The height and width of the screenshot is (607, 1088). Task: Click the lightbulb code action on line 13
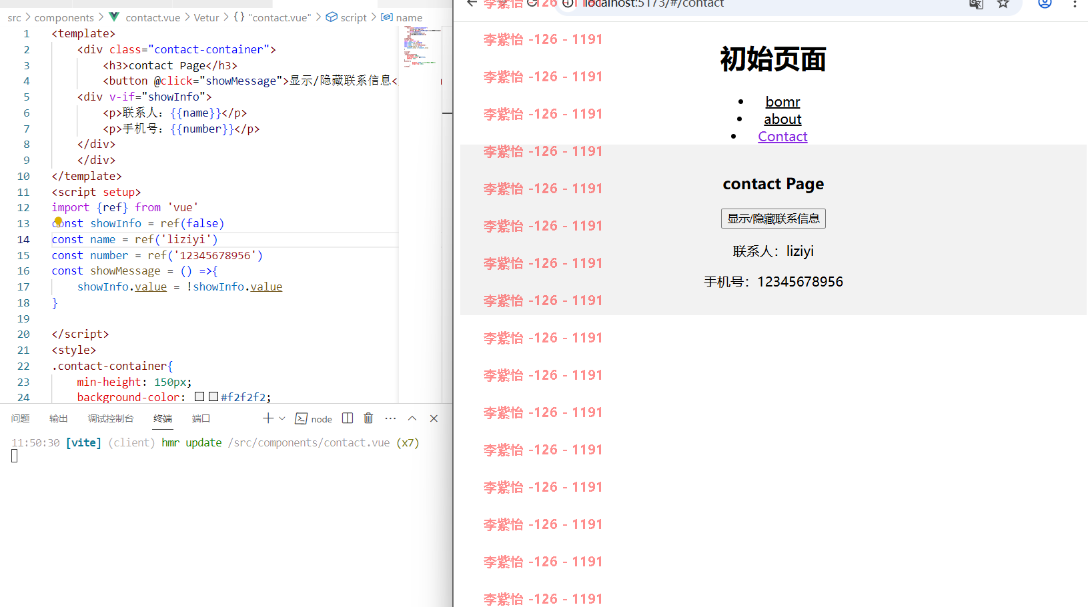point(58,221)
